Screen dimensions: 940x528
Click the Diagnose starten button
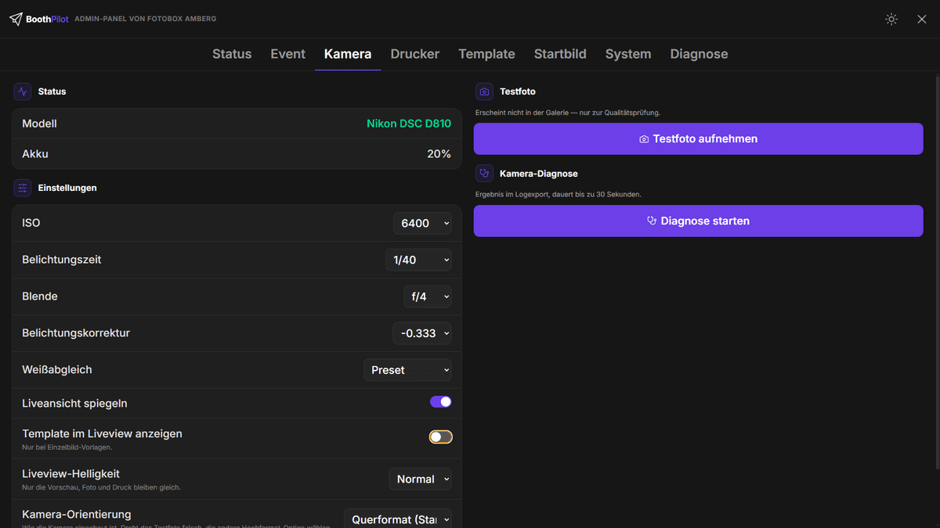pos(699,221)
